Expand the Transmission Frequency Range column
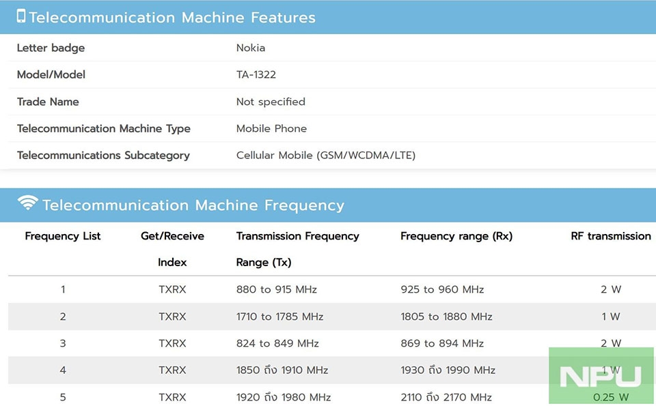 click(297, 249)
